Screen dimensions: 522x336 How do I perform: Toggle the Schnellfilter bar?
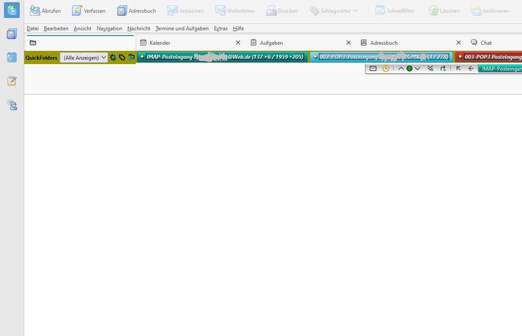(395, 11)
